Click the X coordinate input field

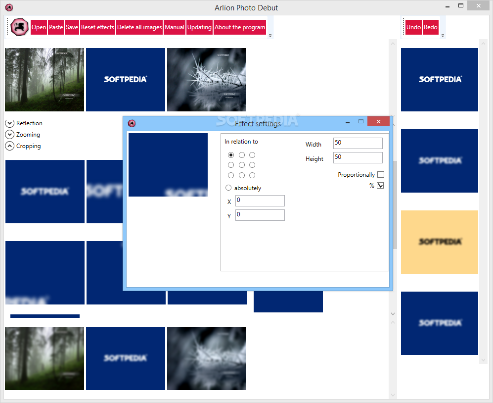(260, 201)
